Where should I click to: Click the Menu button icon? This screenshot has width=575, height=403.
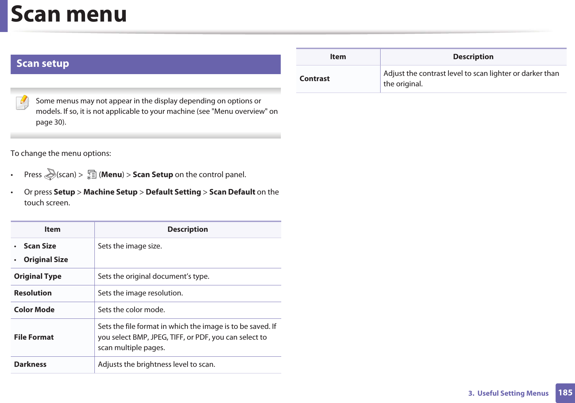click(x=92, y=174)
